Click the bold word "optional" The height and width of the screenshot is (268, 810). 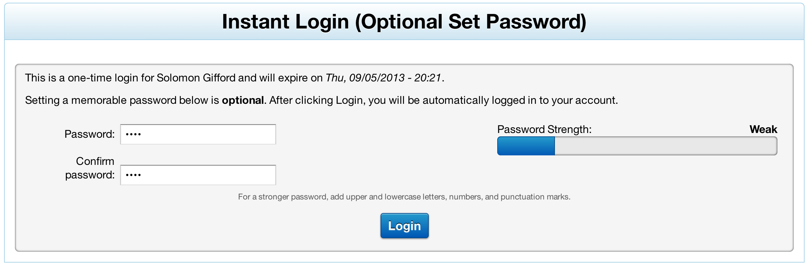pos(243,100)
